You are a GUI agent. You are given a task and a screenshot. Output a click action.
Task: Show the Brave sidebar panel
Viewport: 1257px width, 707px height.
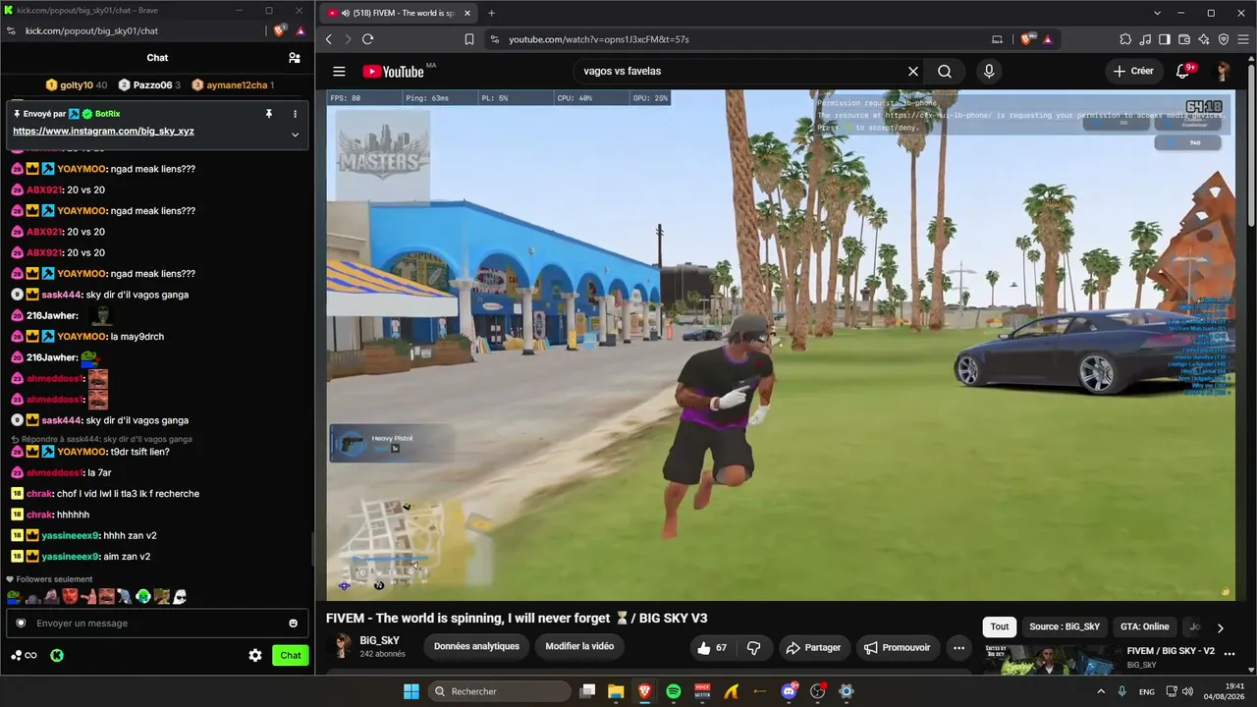click(x=1165, y=39)
